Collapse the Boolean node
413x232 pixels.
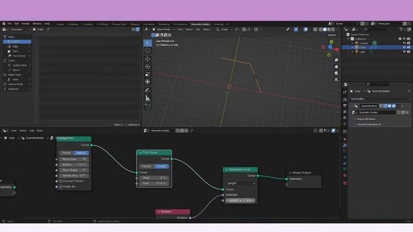click(159, 212)
